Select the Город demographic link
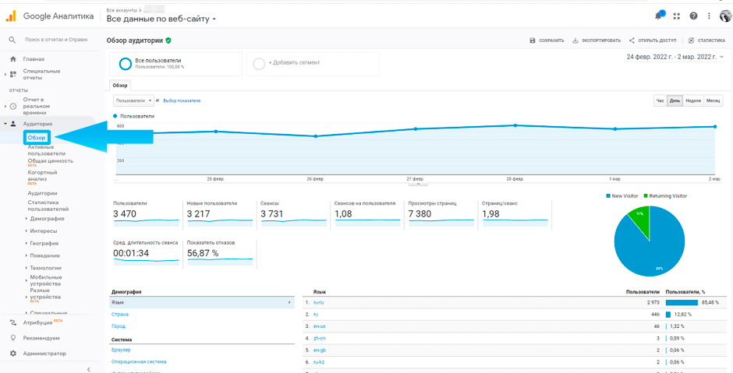The height and width of the screenshot is (373, 733). (119, 326)
